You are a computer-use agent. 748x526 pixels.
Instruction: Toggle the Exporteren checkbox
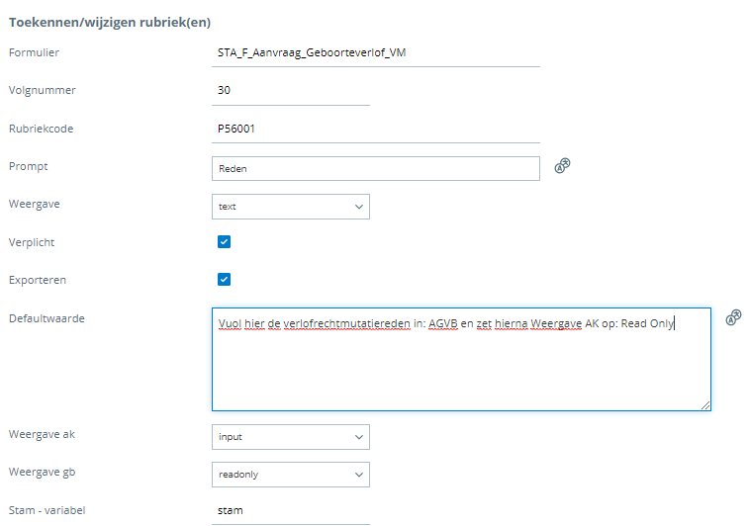[x=224, y=280]
